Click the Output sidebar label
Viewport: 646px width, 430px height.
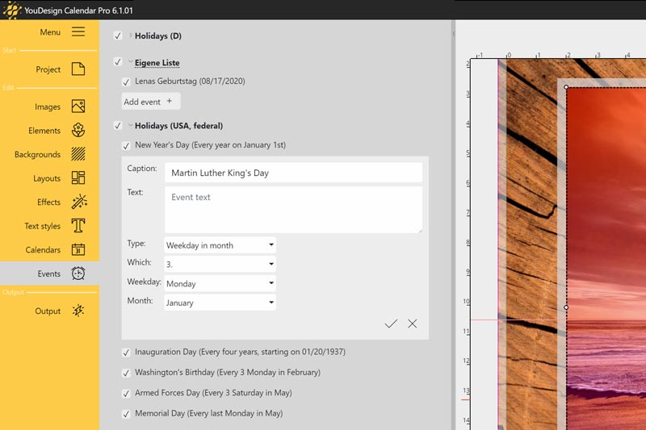(x=48, y=311)
